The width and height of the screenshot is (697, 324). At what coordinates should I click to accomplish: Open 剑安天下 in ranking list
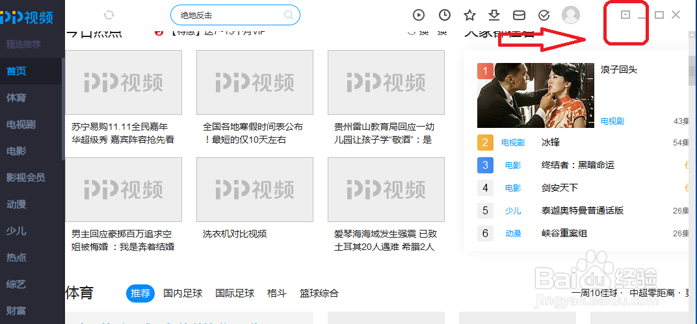click(560, 188)
